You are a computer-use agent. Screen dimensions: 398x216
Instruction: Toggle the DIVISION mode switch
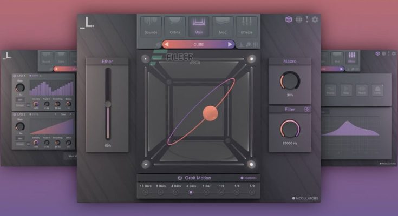(243, 178)
